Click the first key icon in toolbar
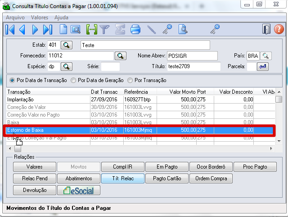 pos(167,29)
